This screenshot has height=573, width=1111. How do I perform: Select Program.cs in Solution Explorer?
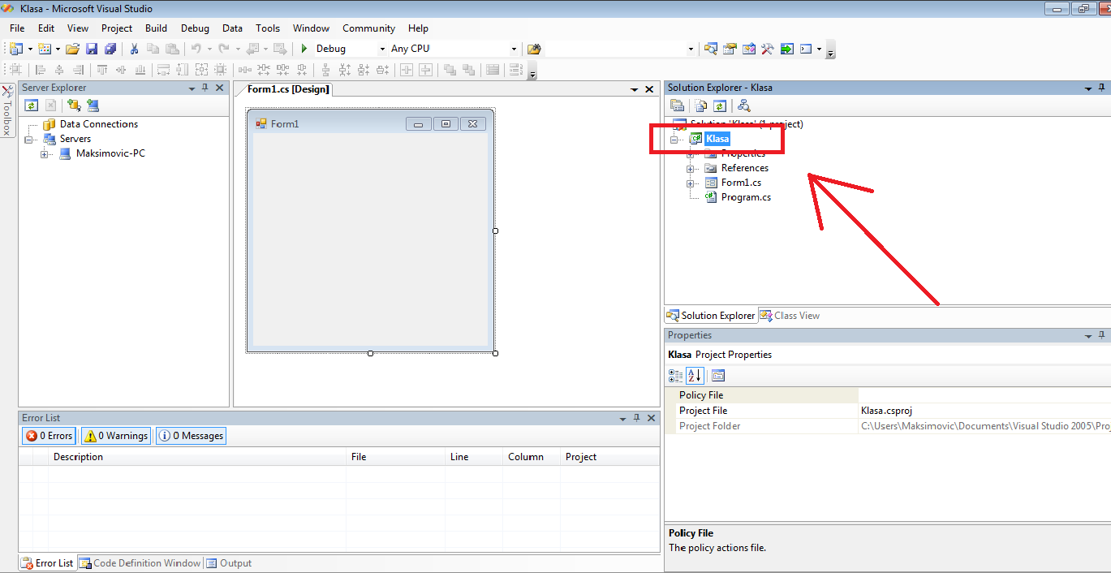745,197
